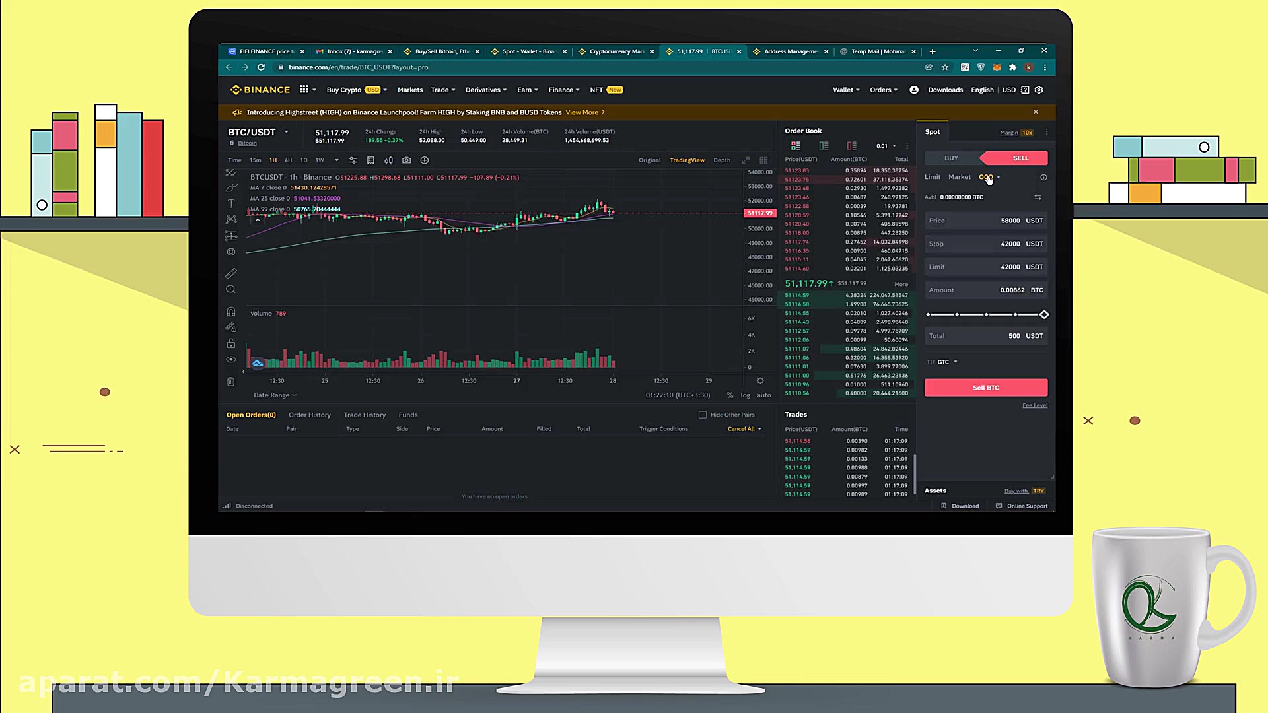The width and height of the screenshot is (1268, 713).
Task: Show sell orders only in order book
Action: coord(852,146)
